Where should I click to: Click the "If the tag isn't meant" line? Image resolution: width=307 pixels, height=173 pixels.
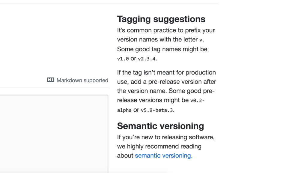(x=166, y=72)
